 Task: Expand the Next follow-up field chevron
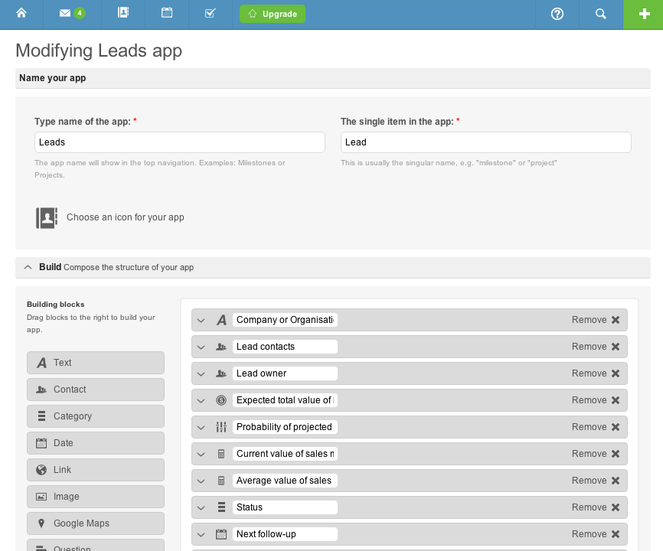201,534
